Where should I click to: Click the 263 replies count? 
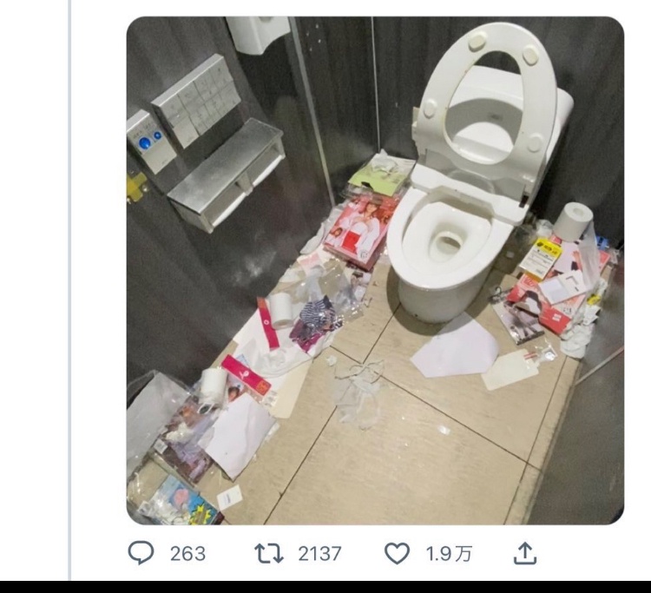(187, 554)
